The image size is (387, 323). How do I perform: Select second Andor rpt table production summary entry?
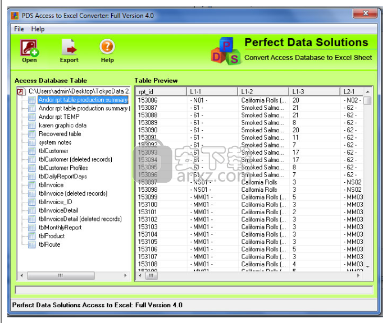pos(84,108)
